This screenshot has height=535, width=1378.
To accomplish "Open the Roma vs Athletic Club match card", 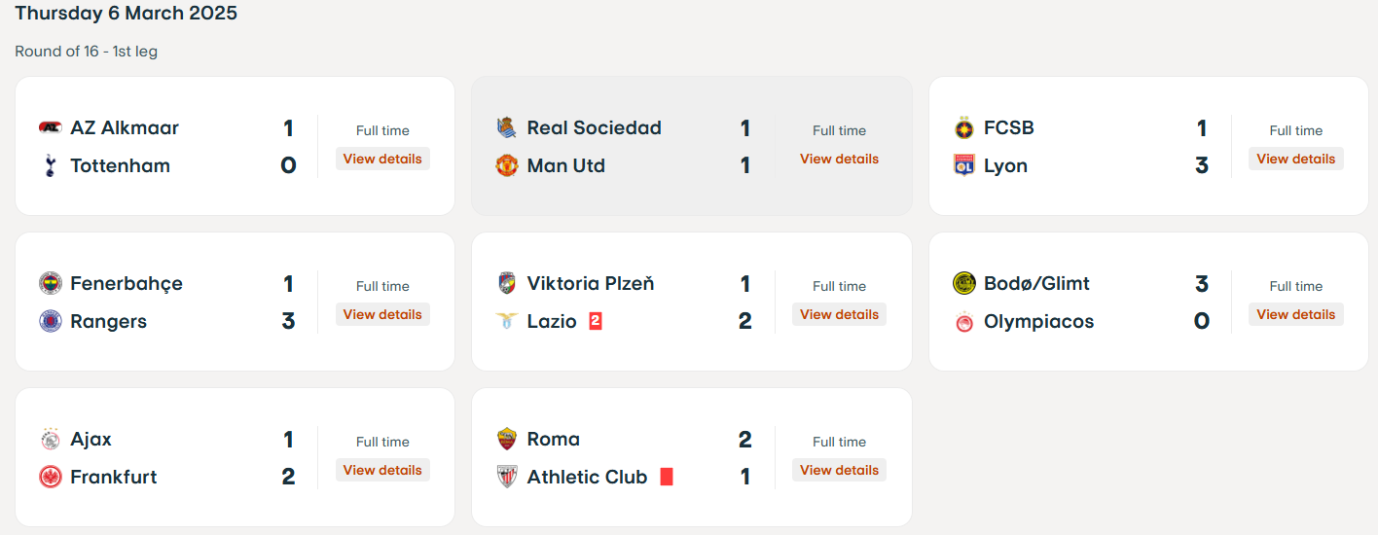I will point(692,457).
